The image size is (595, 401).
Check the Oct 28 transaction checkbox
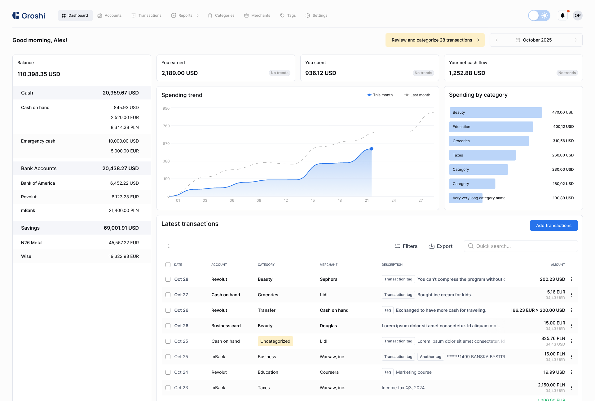tap(168, 279)
